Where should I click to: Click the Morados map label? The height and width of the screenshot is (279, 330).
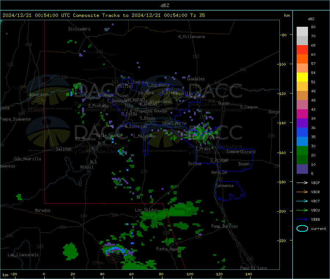click(43, 210)
